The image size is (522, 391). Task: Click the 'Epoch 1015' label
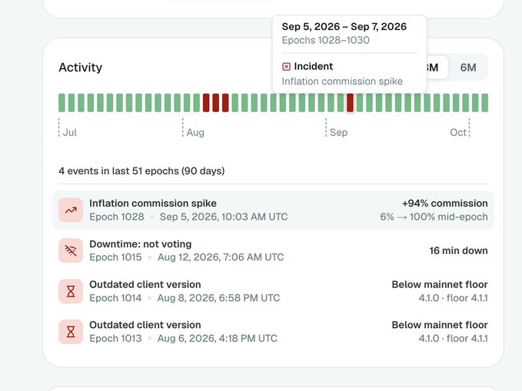click(x=115, y=257)
